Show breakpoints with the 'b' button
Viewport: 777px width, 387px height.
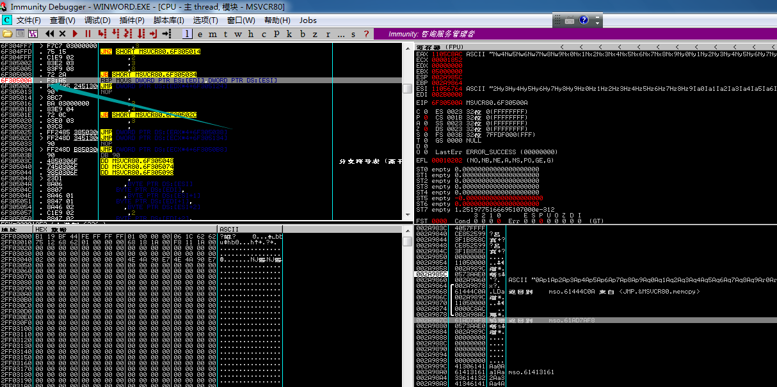tap(303, 34)
